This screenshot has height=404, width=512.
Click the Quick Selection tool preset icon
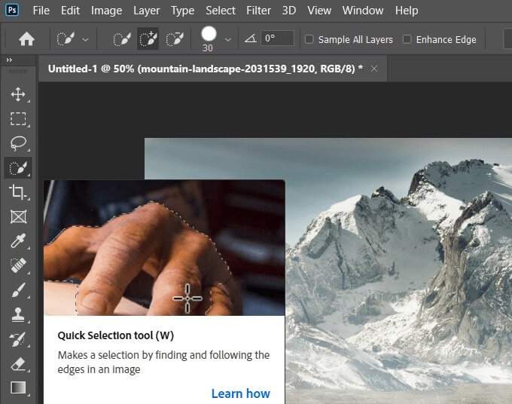66,39
